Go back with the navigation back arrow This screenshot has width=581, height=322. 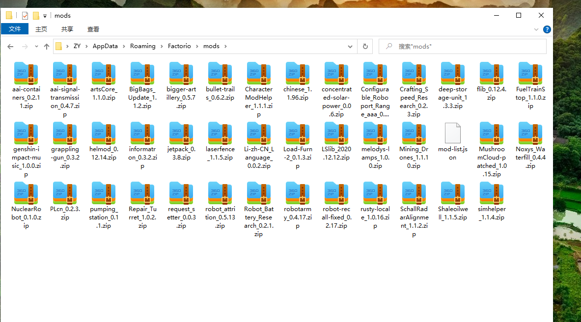click(x=10, y=46)
